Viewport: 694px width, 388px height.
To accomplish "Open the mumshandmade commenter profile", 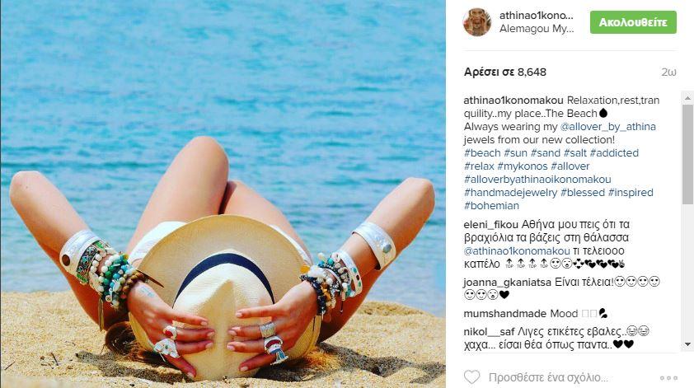I will [x=504, y=314].
